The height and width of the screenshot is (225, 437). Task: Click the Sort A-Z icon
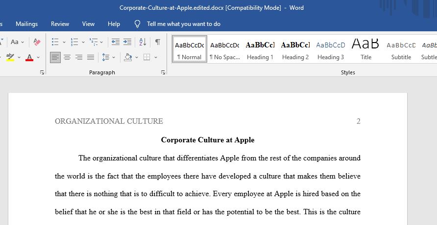coord(143,42)
